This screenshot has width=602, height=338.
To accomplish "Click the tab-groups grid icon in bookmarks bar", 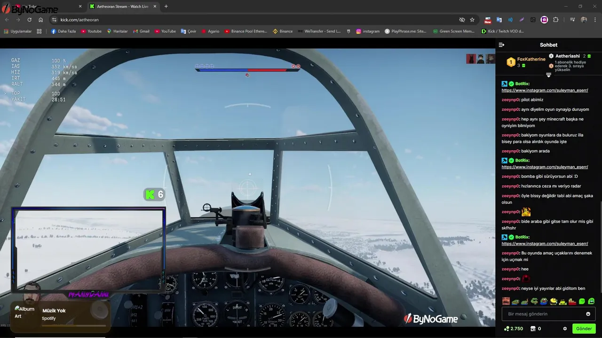I will (x=39, y=31).
